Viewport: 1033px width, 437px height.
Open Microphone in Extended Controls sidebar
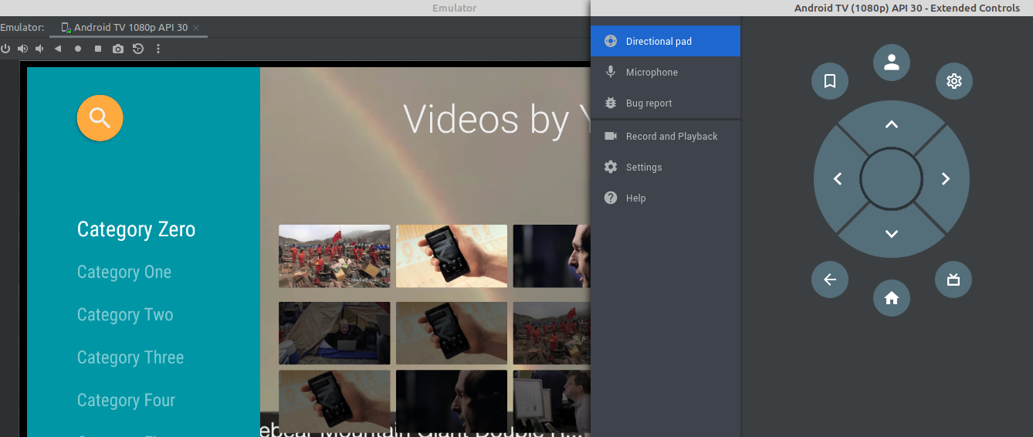pyautogui.click(x=652, y=73)
